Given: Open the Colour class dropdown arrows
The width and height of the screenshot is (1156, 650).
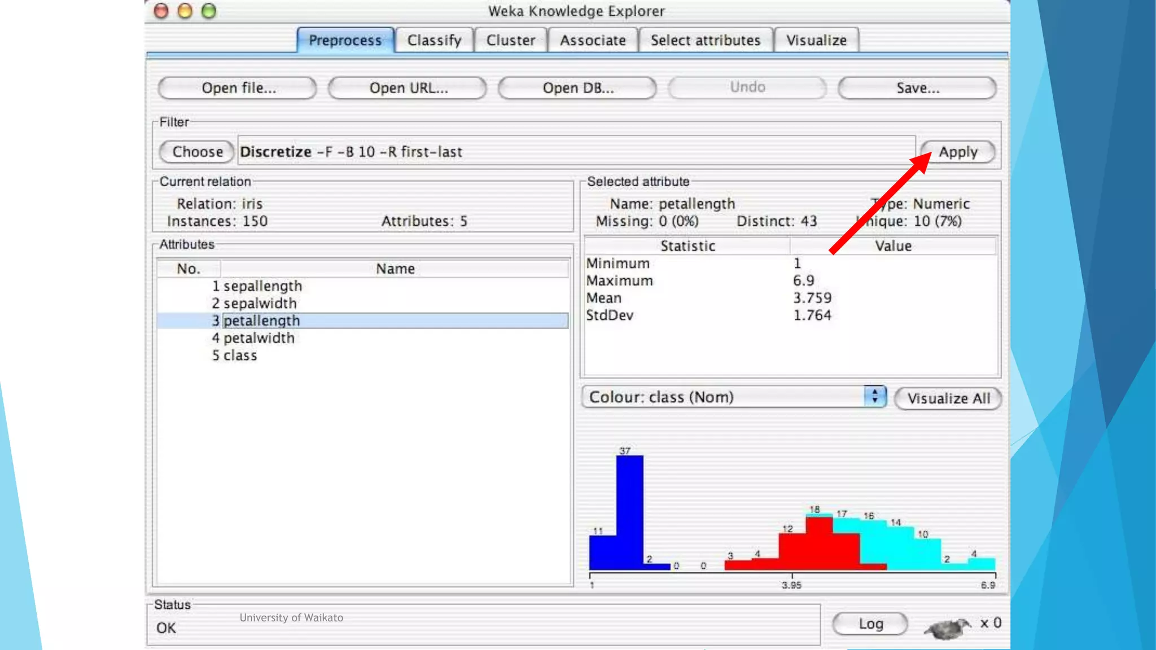Looking at the screenshot, I should tap(874, 397).
